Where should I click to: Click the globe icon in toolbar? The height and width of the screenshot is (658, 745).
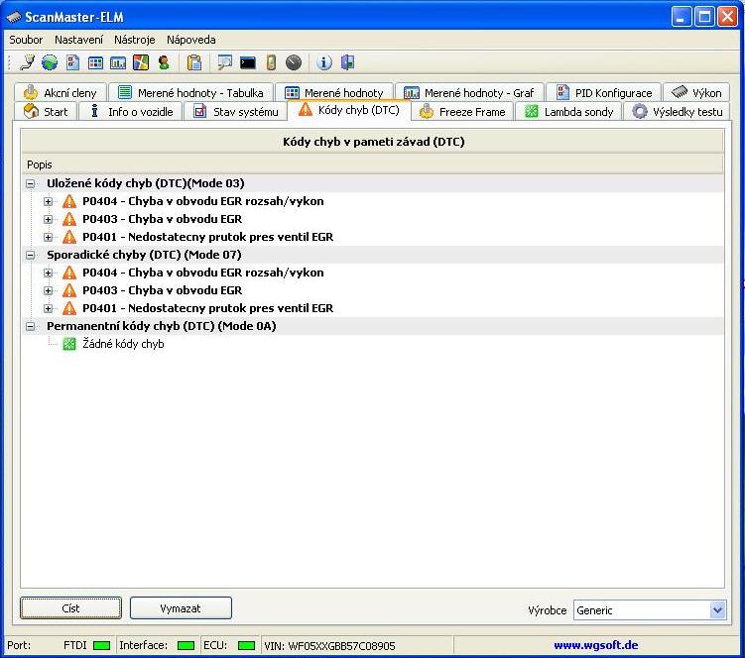tap(49, 62)
